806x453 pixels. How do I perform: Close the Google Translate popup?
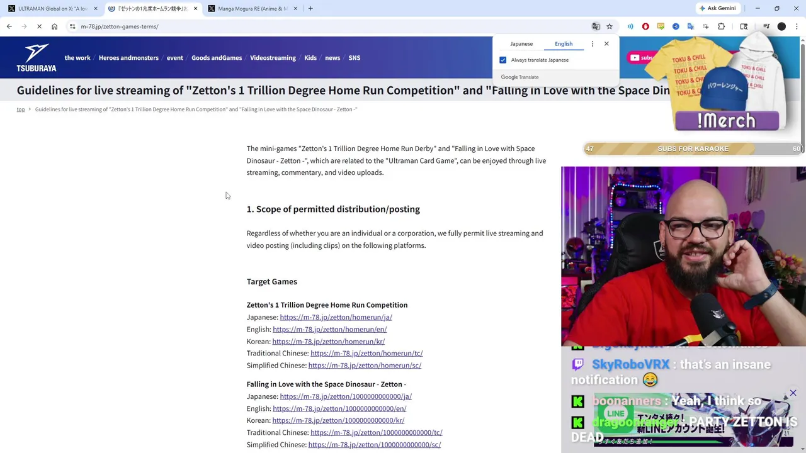606,43
